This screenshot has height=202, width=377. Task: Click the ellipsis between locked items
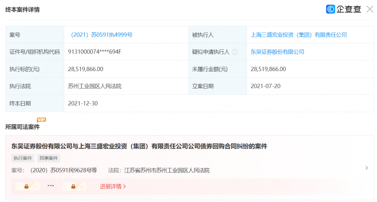click(x=51, y=186)
